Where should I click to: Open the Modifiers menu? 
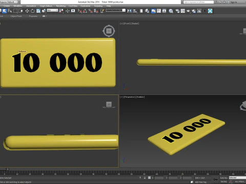[x=18, y=6]
